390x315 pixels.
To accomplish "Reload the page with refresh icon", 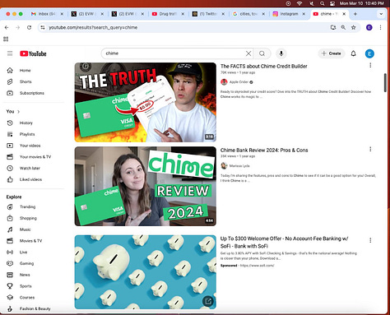I will point(29,27).
